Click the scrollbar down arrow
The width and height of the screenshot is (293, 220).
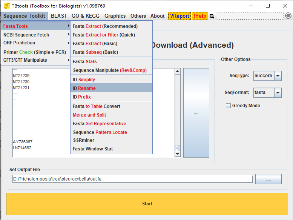[178, 154]
